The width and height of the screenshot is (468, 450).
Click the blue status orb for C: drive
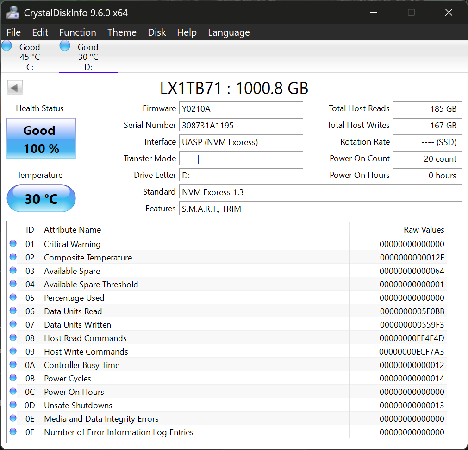coord(7,46)
